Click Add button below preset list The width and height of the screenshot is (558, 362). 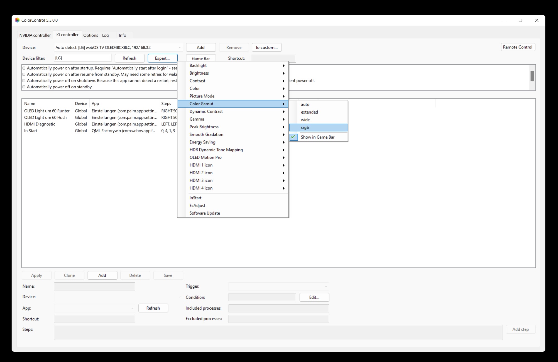102,275
